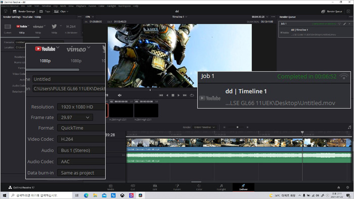The image size is (354, 199).
Task: Play the viewer in reverse
Action: [167, 95]
